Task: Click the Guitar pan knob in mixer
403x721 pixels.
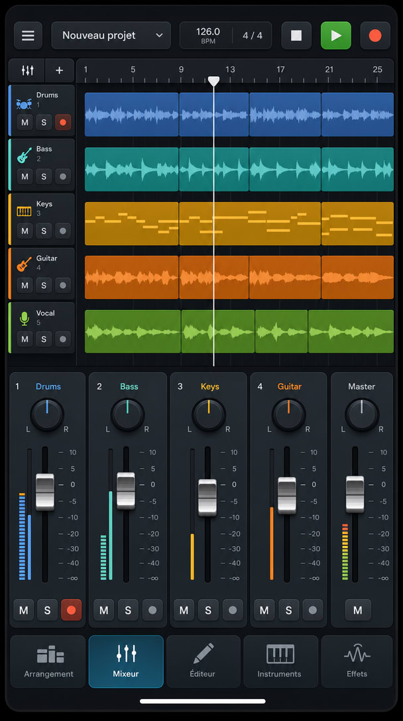Action: pyautogui.click(x=288, y=415)
